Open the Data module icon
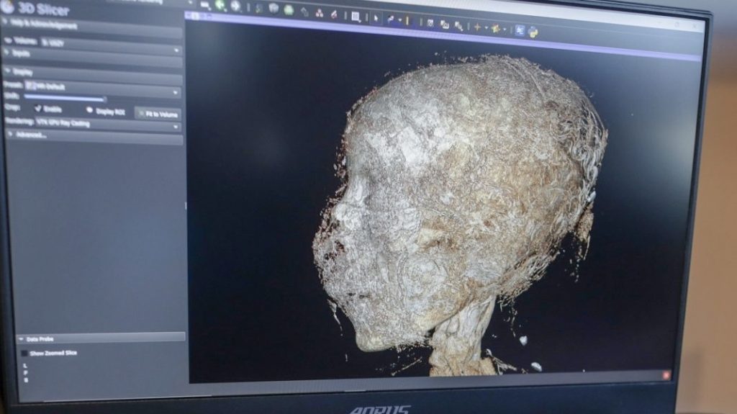The width and height of the screenshot is (737, 414). pyautogui.click(x=258, y=8)
